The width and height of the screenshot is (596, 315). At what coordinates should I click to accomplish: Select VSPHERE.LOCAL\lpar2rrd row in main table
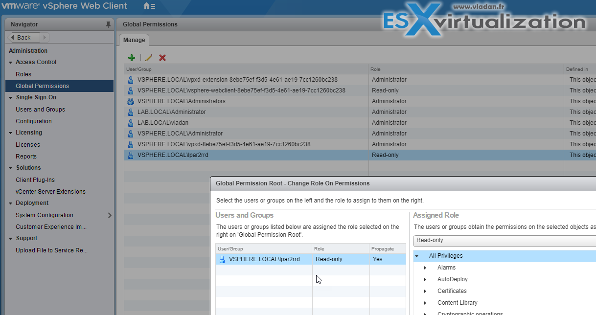tap(360, 155)
